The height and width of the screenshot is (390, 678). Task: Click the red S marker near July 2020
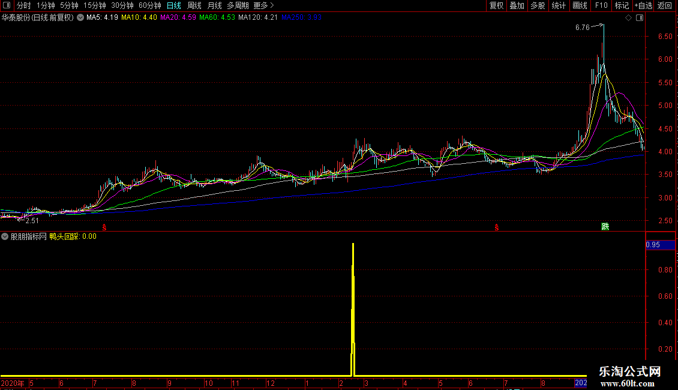(104, 227)
